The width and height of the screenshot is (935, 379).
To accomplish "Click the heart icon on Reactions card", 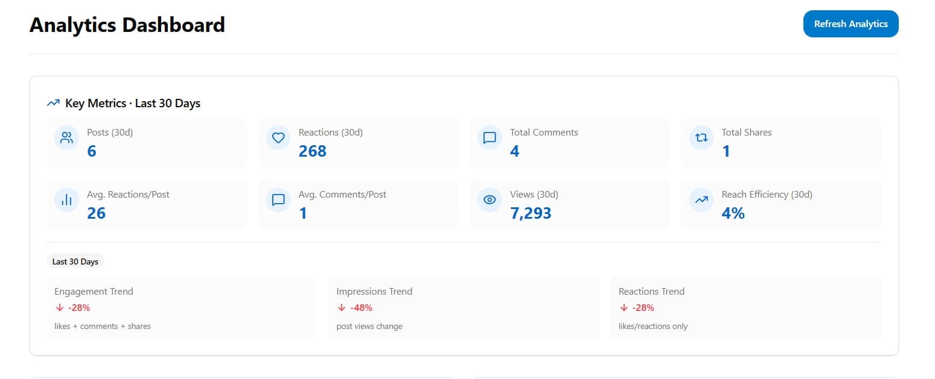I will 278,137.
